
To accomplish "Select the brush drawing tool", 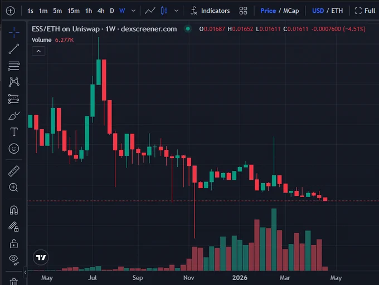I will (x=14, y=116).
